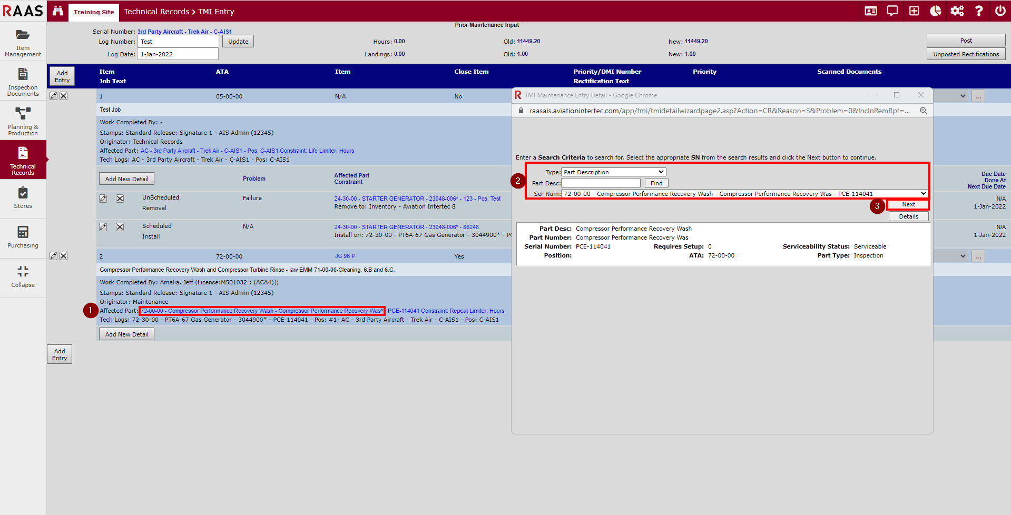The height and width of the screenshot is (515, 1011).
Task: Focus the Log Date field
Action: click(x=178, y=54)
